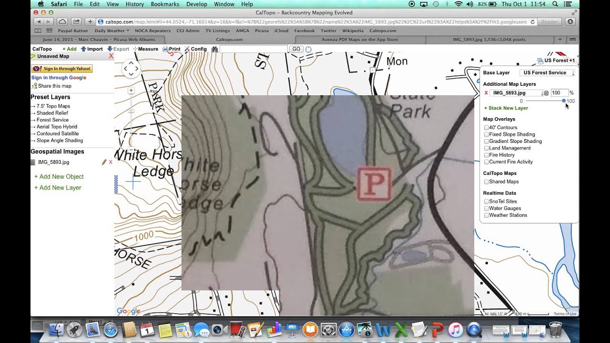
Task: Switch to Avenza PDF Maps tab
Action: [360, 40]
